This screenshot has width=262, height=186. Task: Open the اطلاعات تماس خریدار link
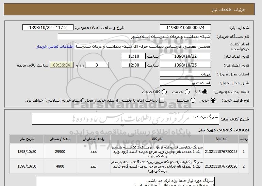coord(55,46)
